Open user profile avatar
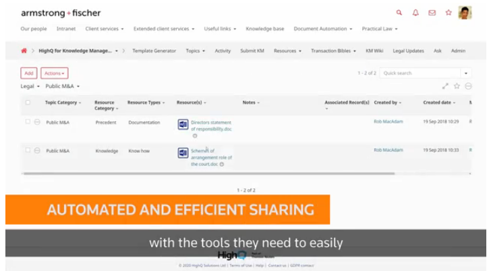This screenshot has height=271, width=489. click(x=465, y=13)
